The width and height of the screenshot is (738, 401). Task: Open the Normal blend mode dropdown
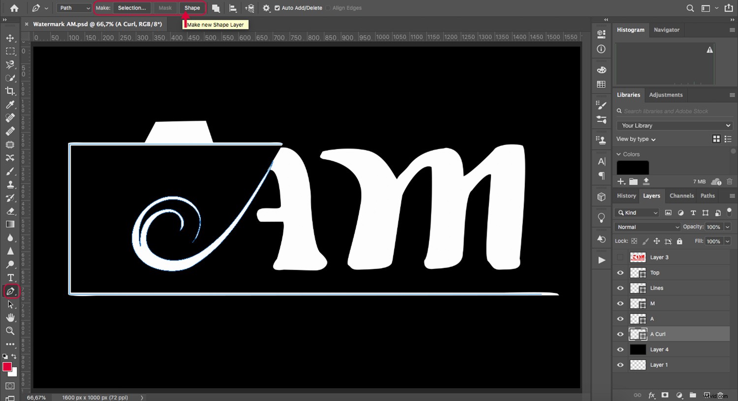click(x=647, y=227)
